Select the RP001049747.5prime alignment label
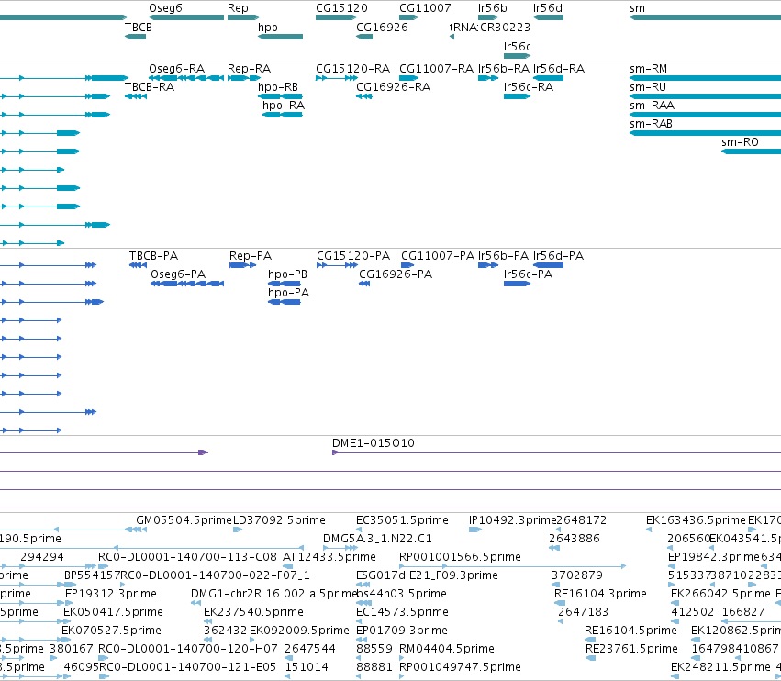This screenshot has height=681, width=781. [x=460, y=667]
